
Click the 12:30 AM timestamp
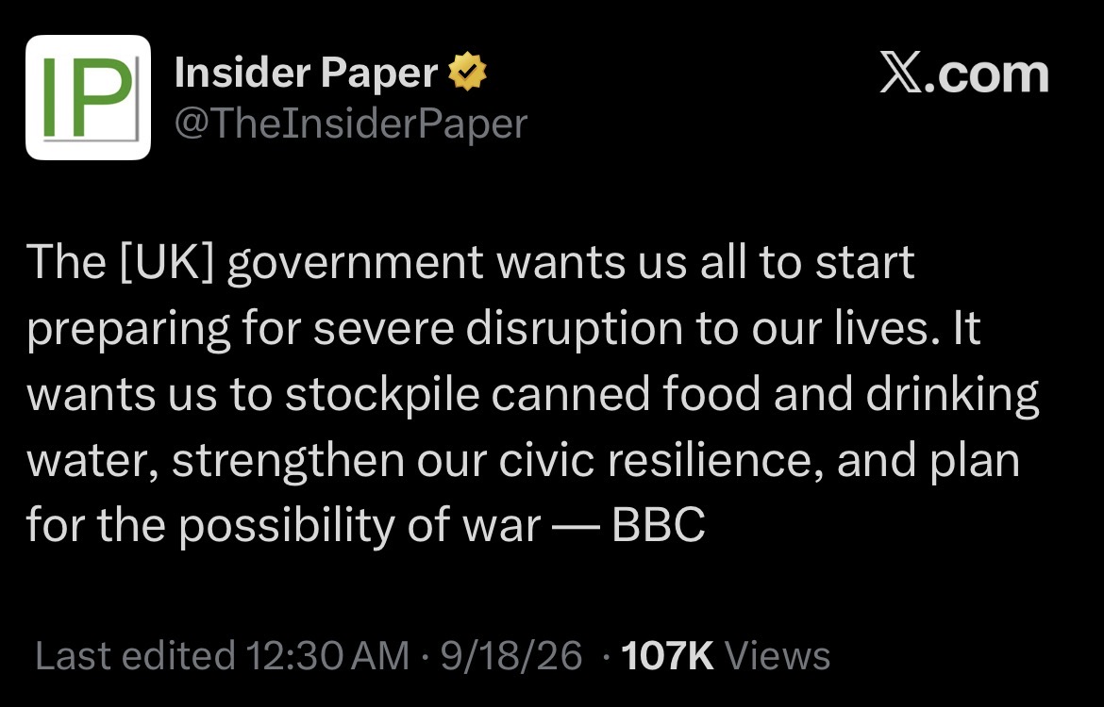(x=327, y=656)
